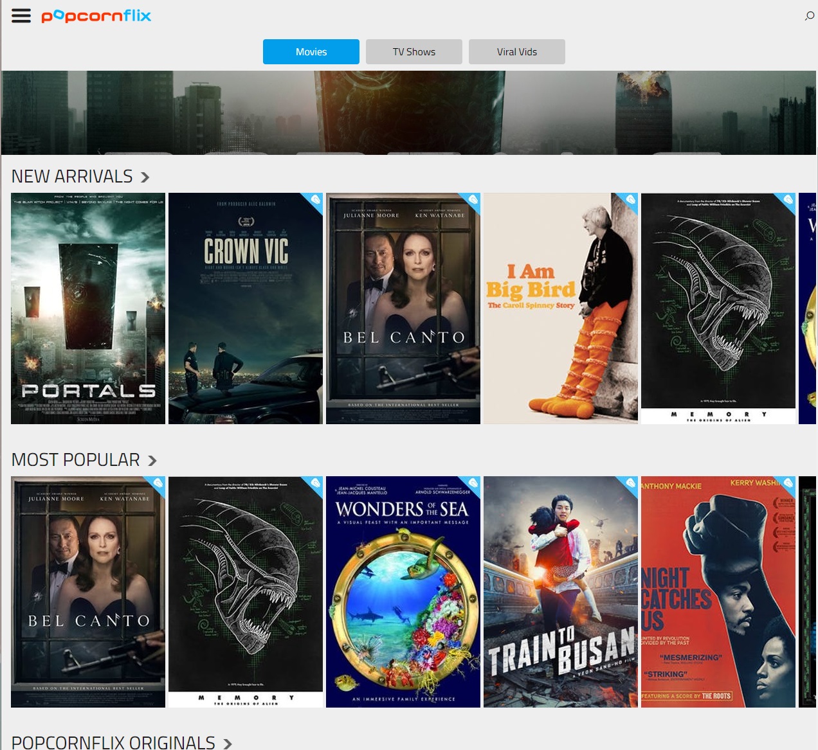Expand New Arrivals with its chevron arrow

tap(145, 177)
